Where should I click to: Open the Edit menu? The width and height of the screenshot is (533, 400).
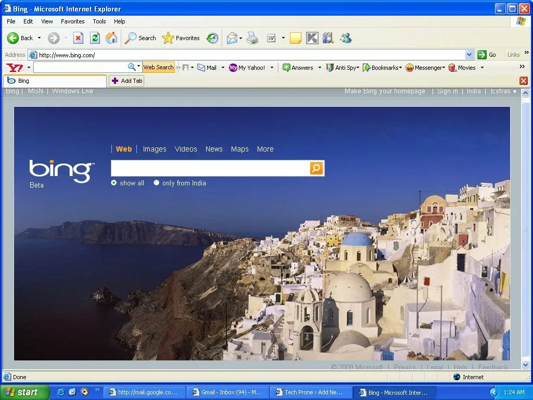pyautogui.click(x=28, y=21)
